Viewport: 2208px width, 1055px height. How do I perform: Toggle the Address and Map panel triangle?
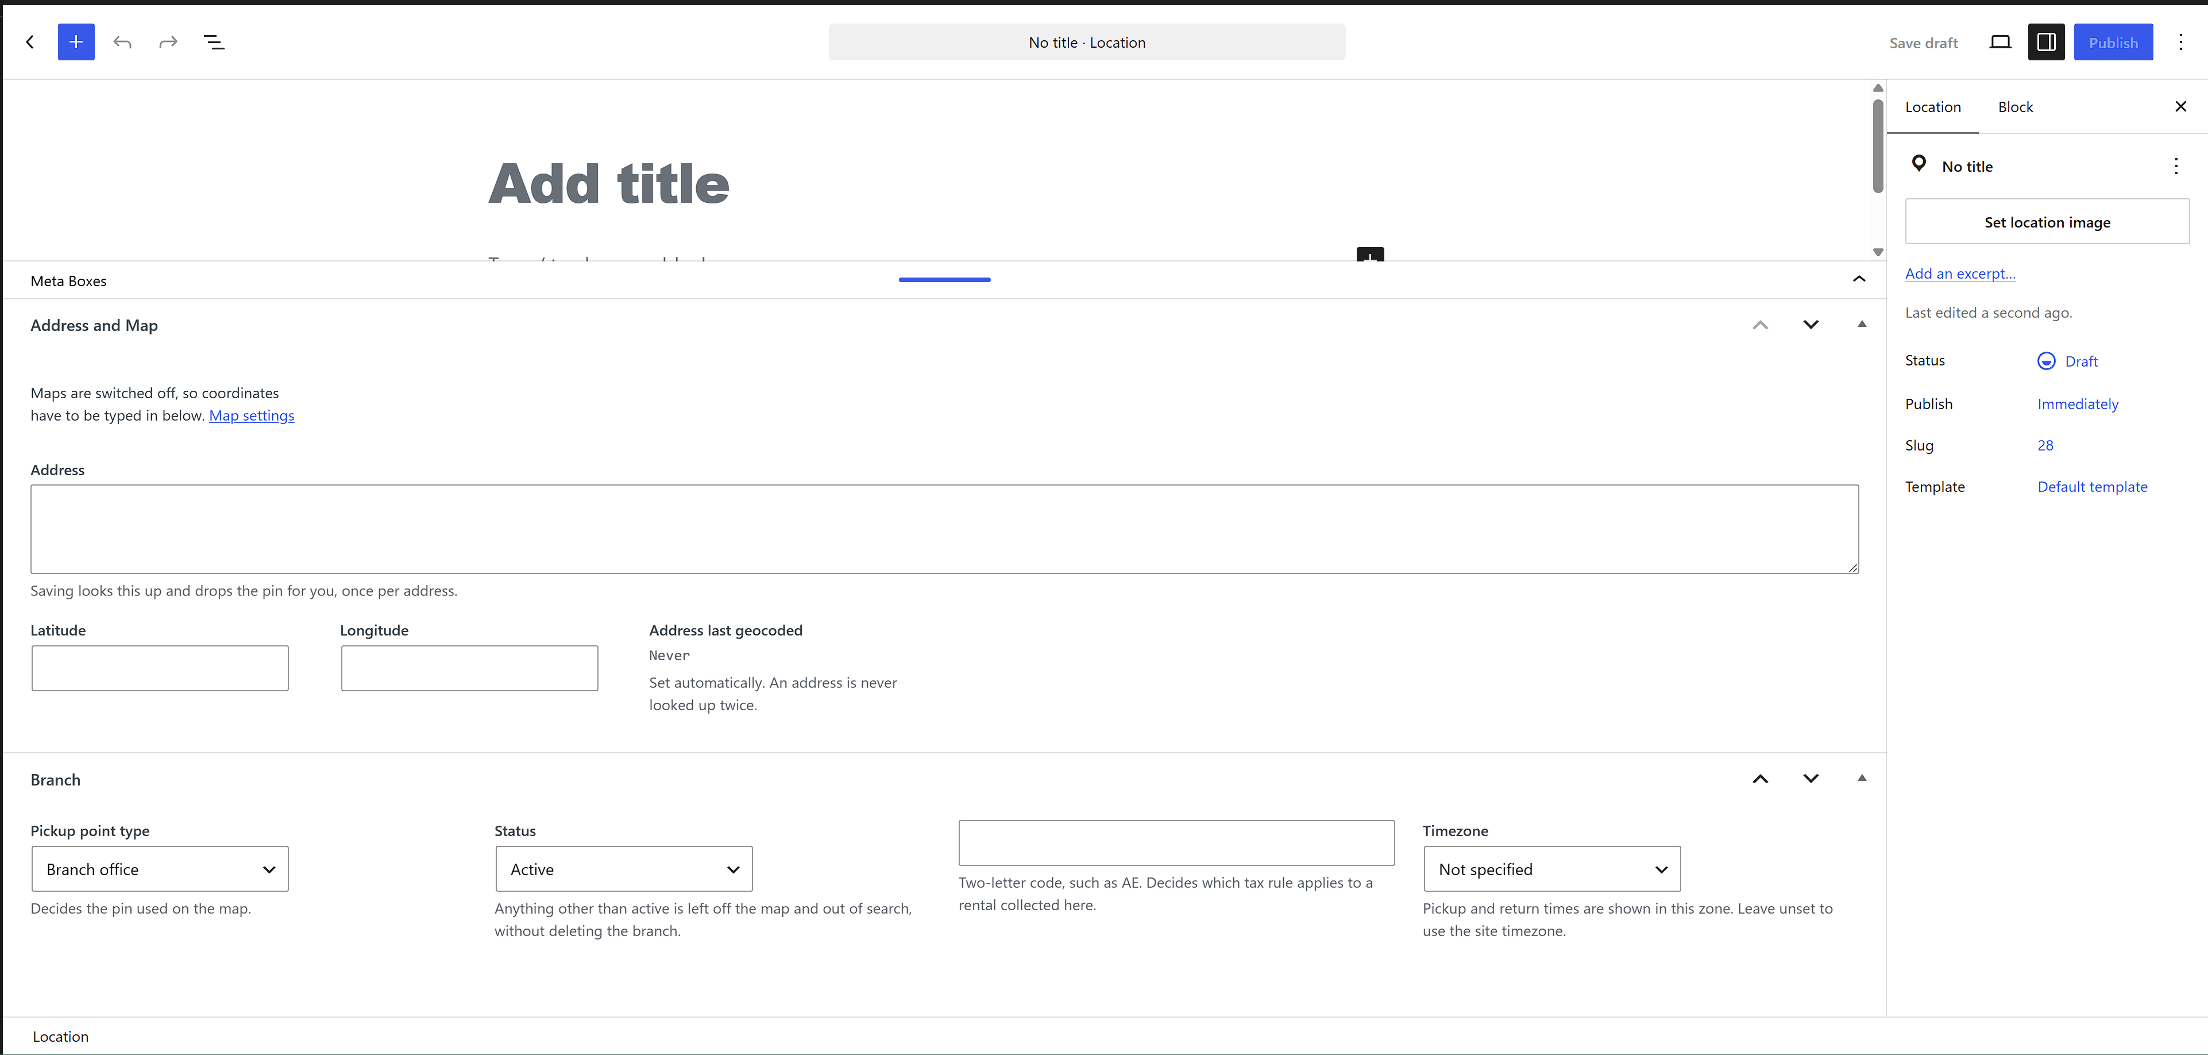point(1861,324)
